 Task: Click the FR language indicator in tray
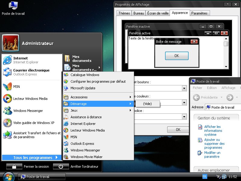click(205, 176)
